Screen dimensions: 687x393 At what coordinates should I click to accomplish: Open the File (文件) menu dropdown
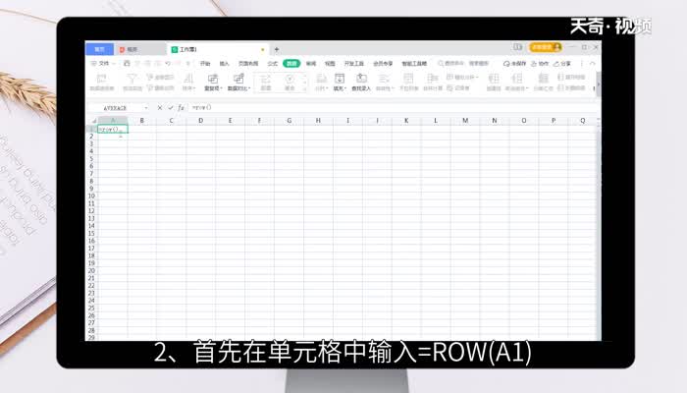[x=103, y=64]
